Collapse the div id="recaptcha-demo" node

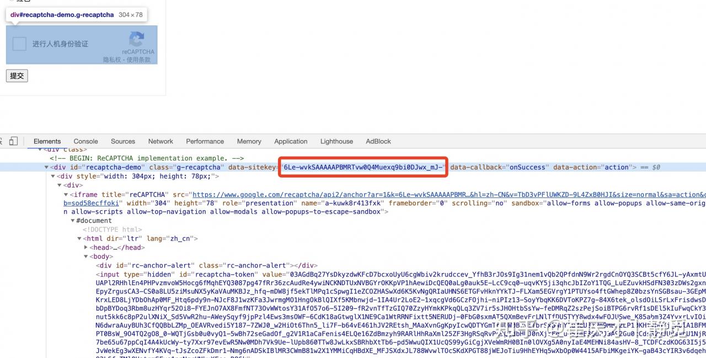tap(46, 167)
